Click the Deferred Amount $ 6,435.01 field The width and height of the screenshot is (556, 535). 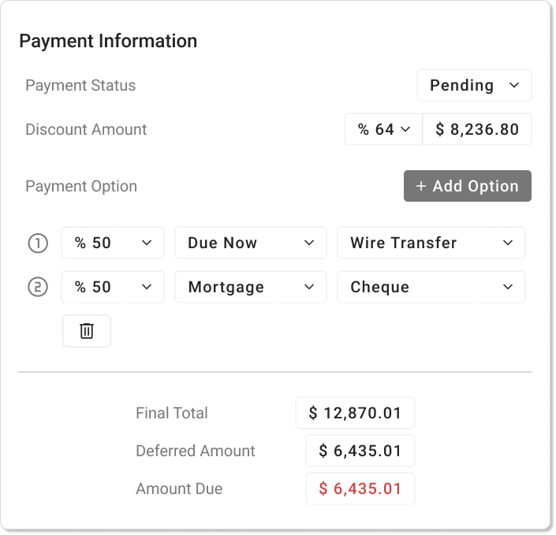coord(360,451)
